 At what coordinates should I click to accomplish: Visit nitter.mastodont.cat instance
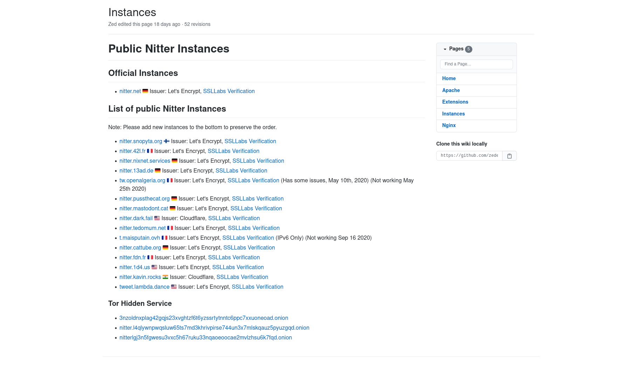point(144,208)
